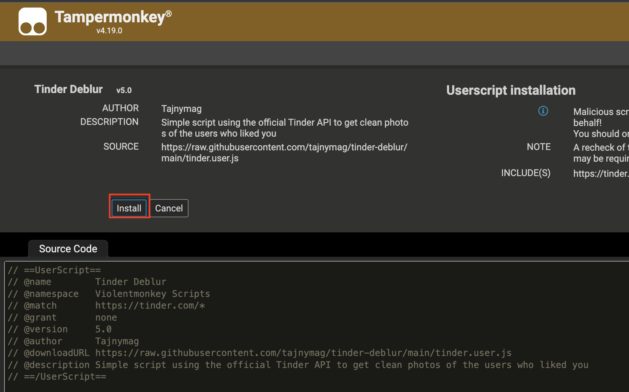
Task: Click the Tampermonkey logo icon
Action: (x=33, y=21)
